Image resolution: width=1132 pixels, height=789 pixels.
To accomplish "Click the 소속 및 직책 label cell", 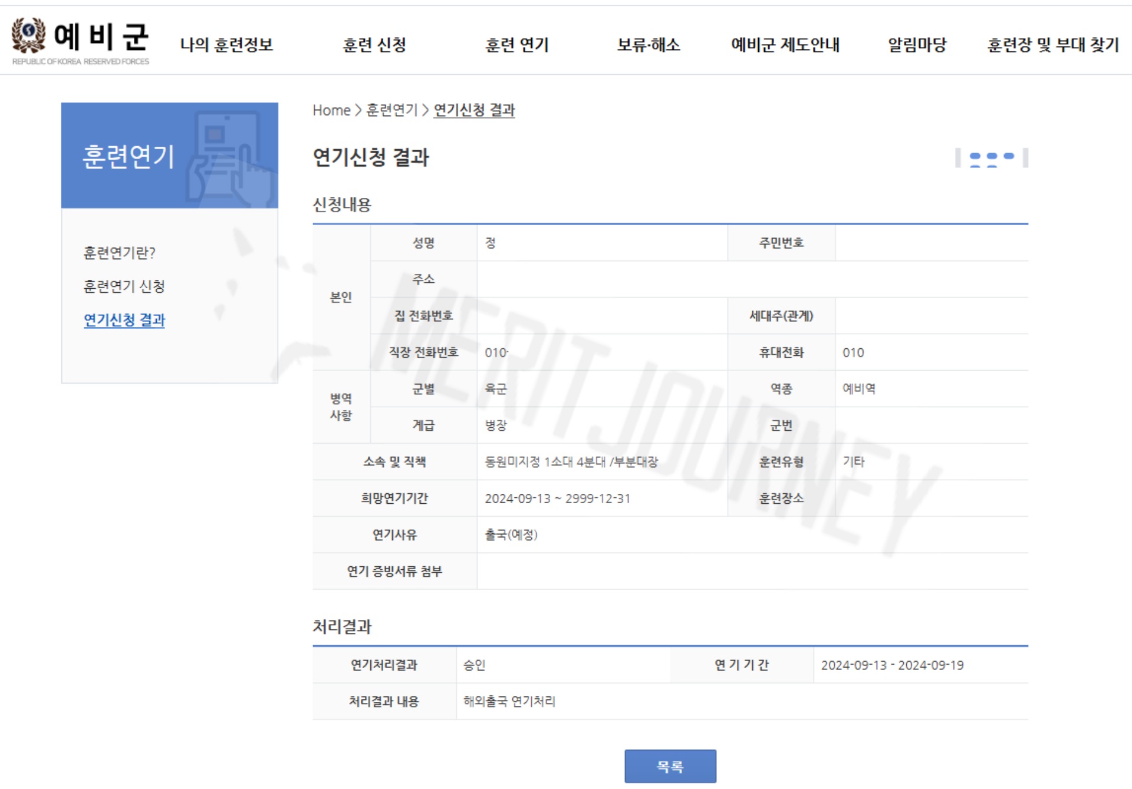I will (x=395, y=462).
